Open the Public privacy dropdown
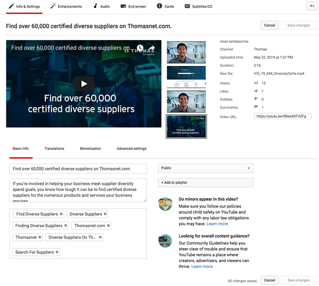The height and width of the screenshot is (286, 319). (x=206, y=168)
